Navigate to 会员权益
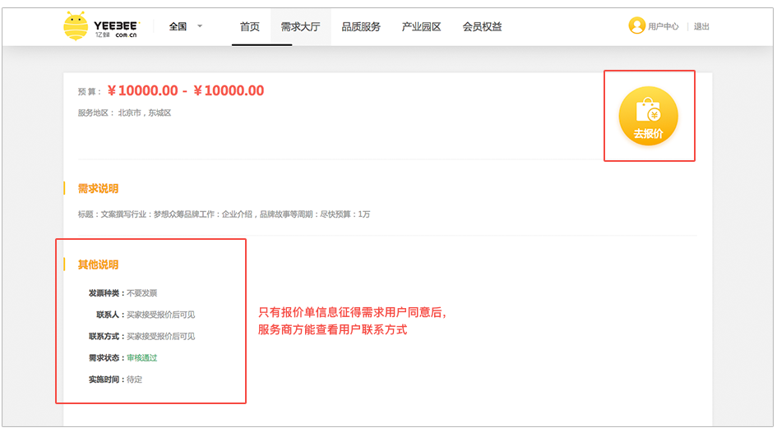The image size is (777, 437). click(x=482, y=27)
